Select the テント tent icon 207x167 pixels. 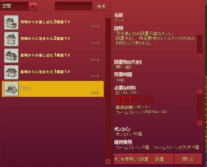coord(11,89)
